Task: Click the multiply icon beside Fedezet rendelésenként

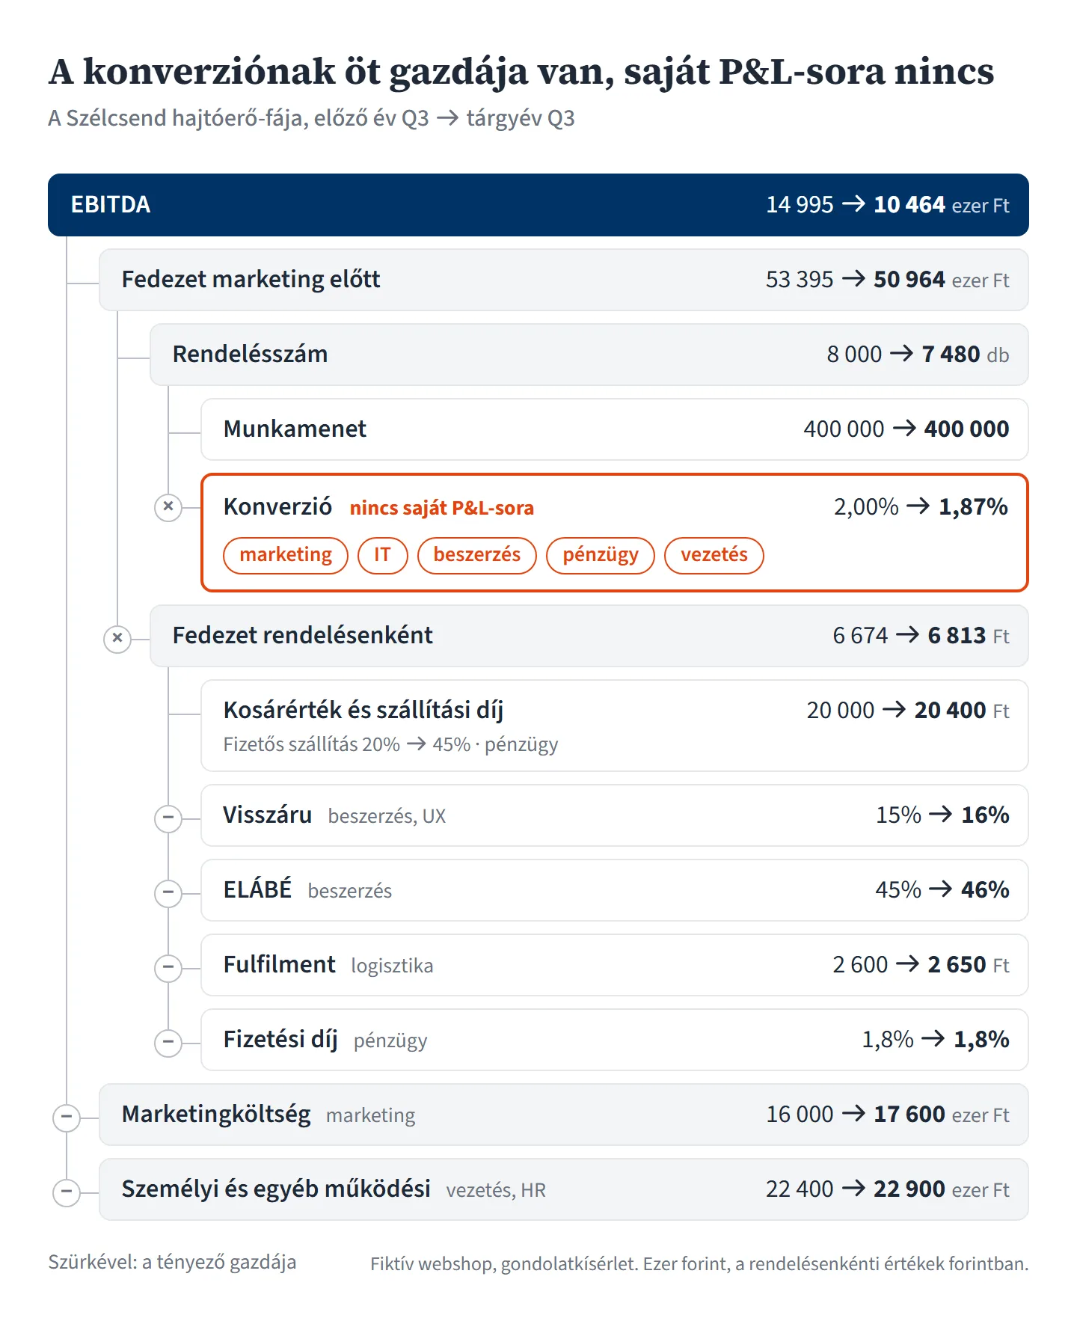Action: point(117,638)
